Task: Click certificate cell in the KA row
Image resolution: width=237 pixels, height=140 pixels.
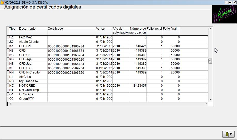Action: [x=72, y=46]
